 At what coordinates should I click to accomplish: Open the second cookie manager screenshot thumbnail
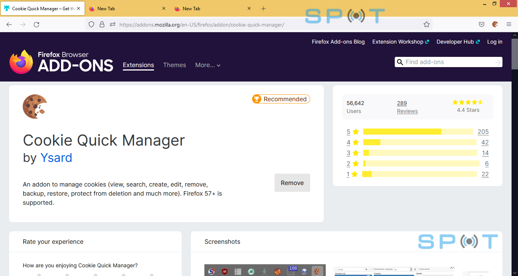pyautogui.click(x=394, y=271)
